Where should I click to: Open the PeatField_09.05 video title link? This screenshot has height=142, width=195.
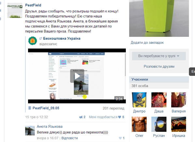pyautogui.click(x=46, y=108)
